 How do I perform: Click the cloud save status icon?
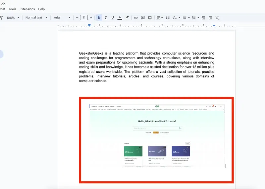(3, 4)
